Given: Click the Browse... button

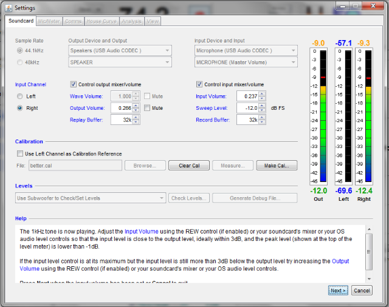Looking at the screenshot, I should click(145, 166).
